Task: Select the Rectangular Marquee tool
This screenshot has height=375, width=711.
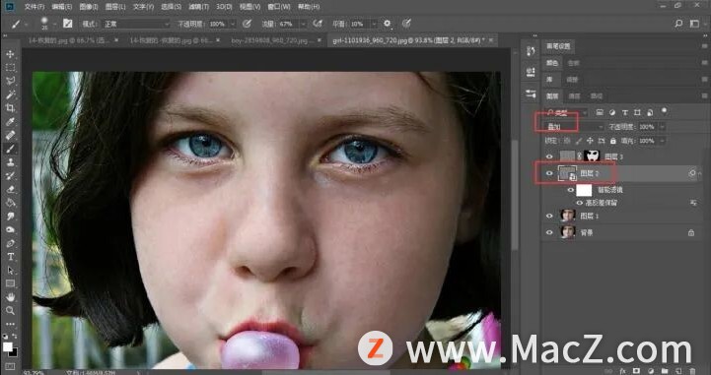Action: (10, 67)
